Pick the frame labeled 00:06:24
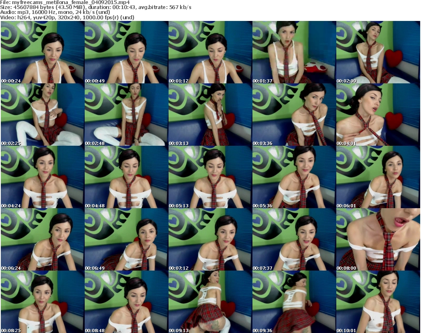This screenshot has width=421, height=333. click(43, 239)
